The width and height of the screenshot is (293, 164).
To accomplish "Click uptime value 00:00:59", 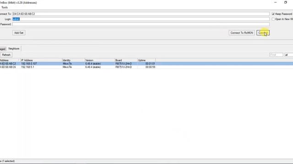I will pos(150,67).
